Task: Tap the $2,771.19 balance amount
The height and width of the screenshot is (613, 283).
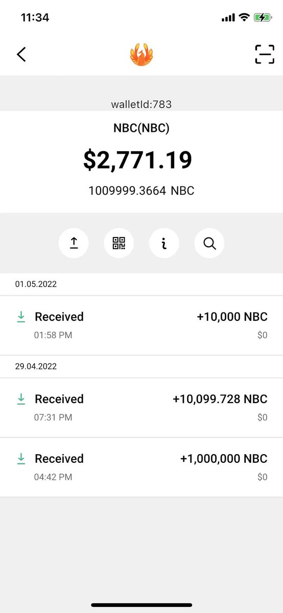Action: (138, 160)
